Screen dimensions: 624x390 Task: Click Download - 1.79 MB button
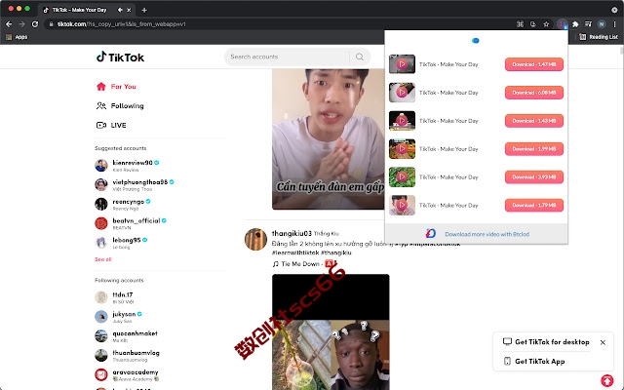click(534, 206)
